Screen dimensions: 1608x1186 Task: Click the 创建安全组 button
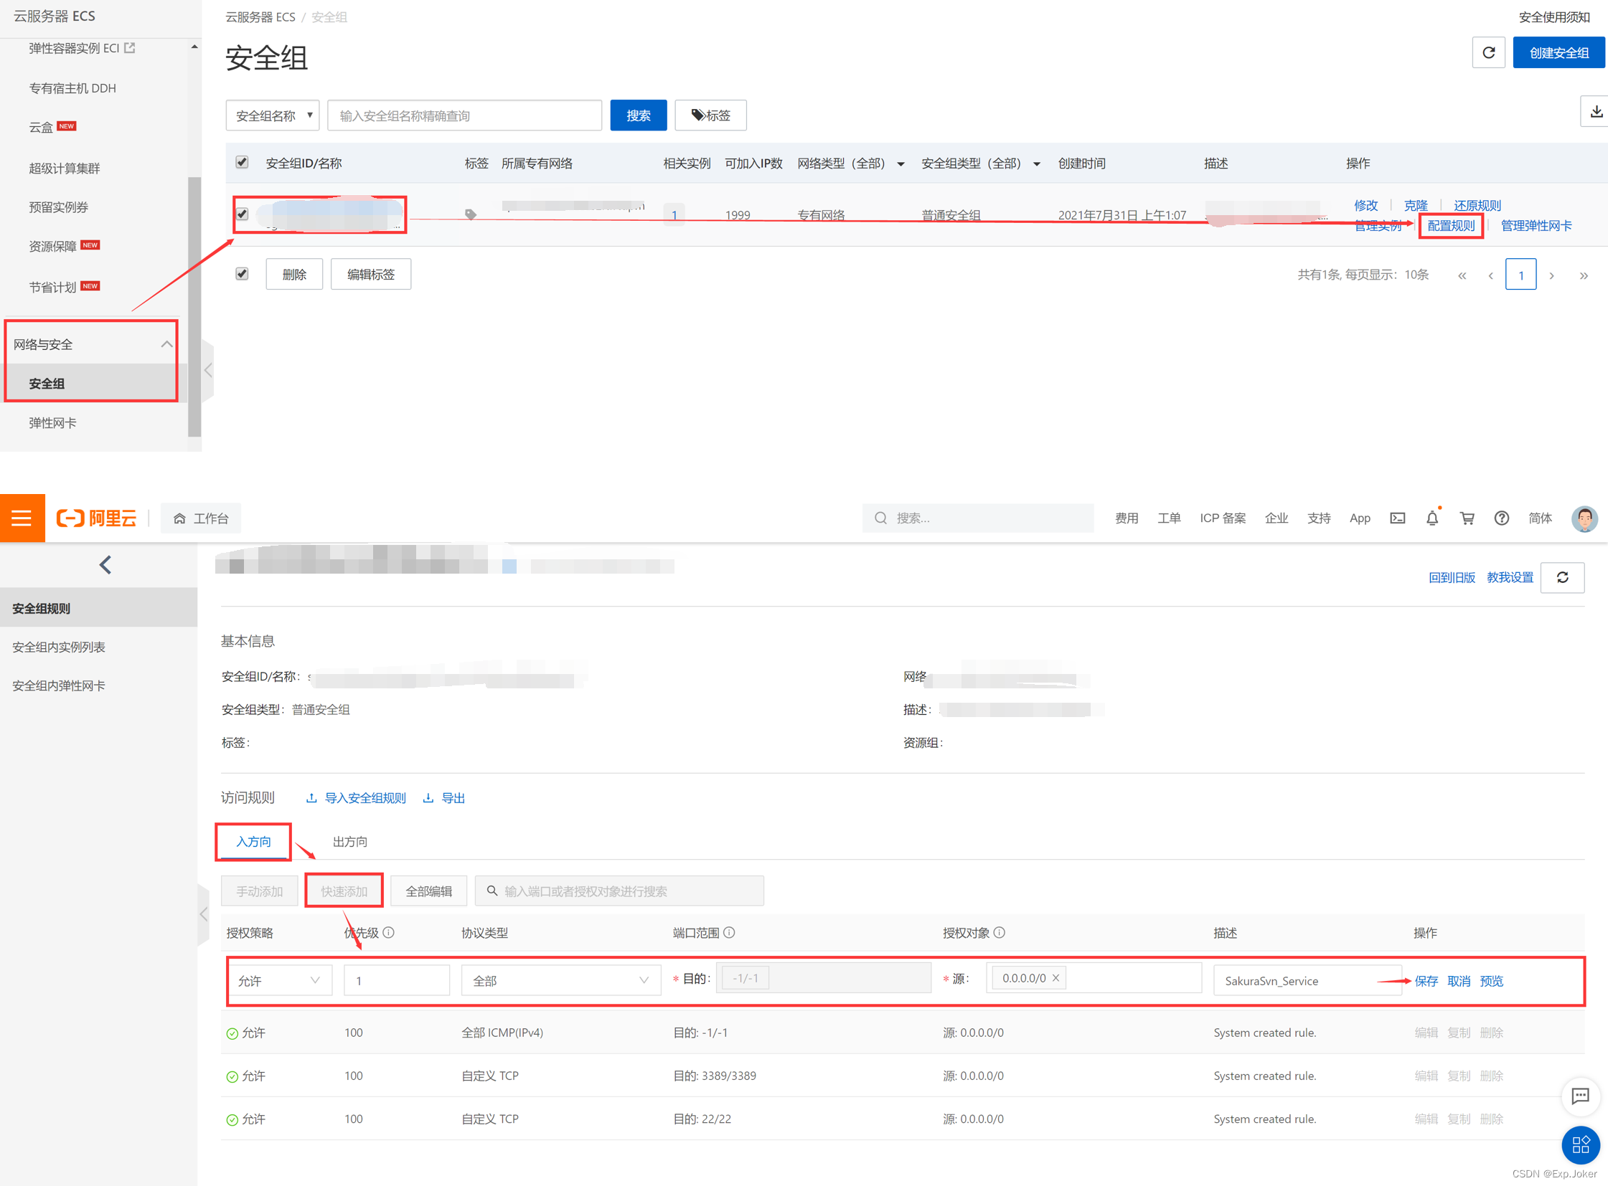(1558, 52)
